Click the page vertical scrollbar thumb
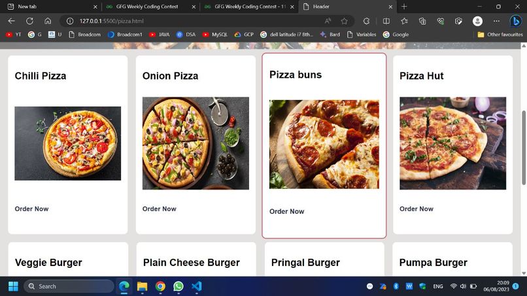Viewport: 527px width, 296px height. click(524, 148)
